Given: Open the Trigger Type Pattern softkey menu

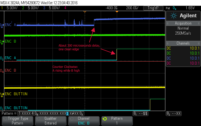Looking at the screenshot, I should tap(17, 121).
